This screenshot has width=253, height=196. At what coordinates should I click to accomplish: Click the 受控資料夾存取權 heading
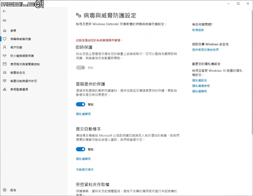(x=92, y=184)
